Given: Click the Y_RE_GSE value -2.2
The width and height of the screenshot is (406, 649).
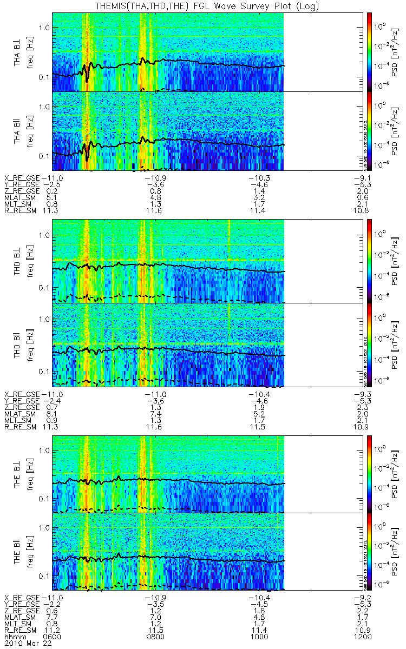Looking at the screenshot, I should click(x=51, y=605).
